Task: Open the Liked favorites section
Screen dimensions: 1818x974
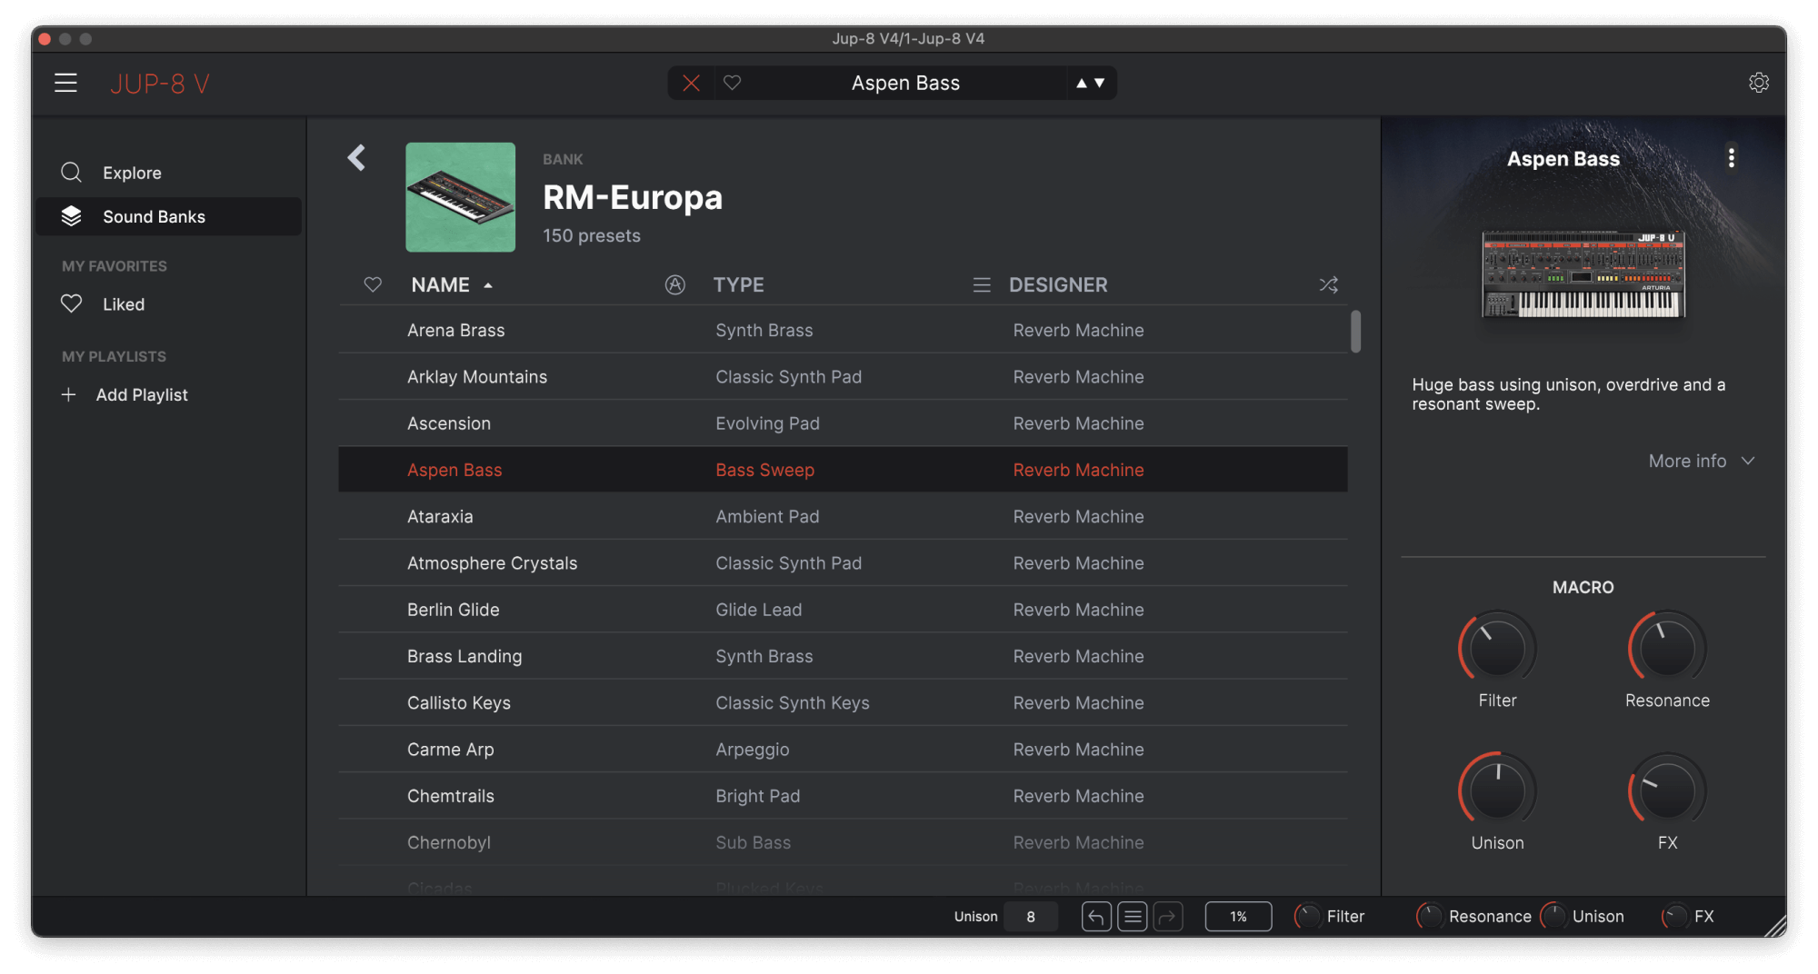Action: 124,304
